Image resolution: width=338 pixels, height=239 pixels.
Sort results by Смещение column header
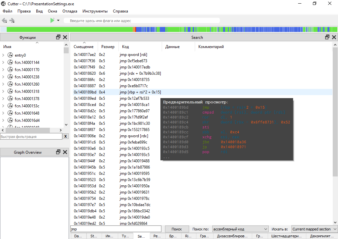click(84, 47)
